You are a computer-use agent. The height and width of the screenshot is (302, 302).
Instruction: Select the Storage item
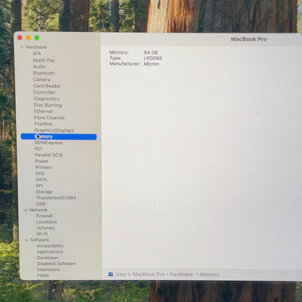click(44, 192)
